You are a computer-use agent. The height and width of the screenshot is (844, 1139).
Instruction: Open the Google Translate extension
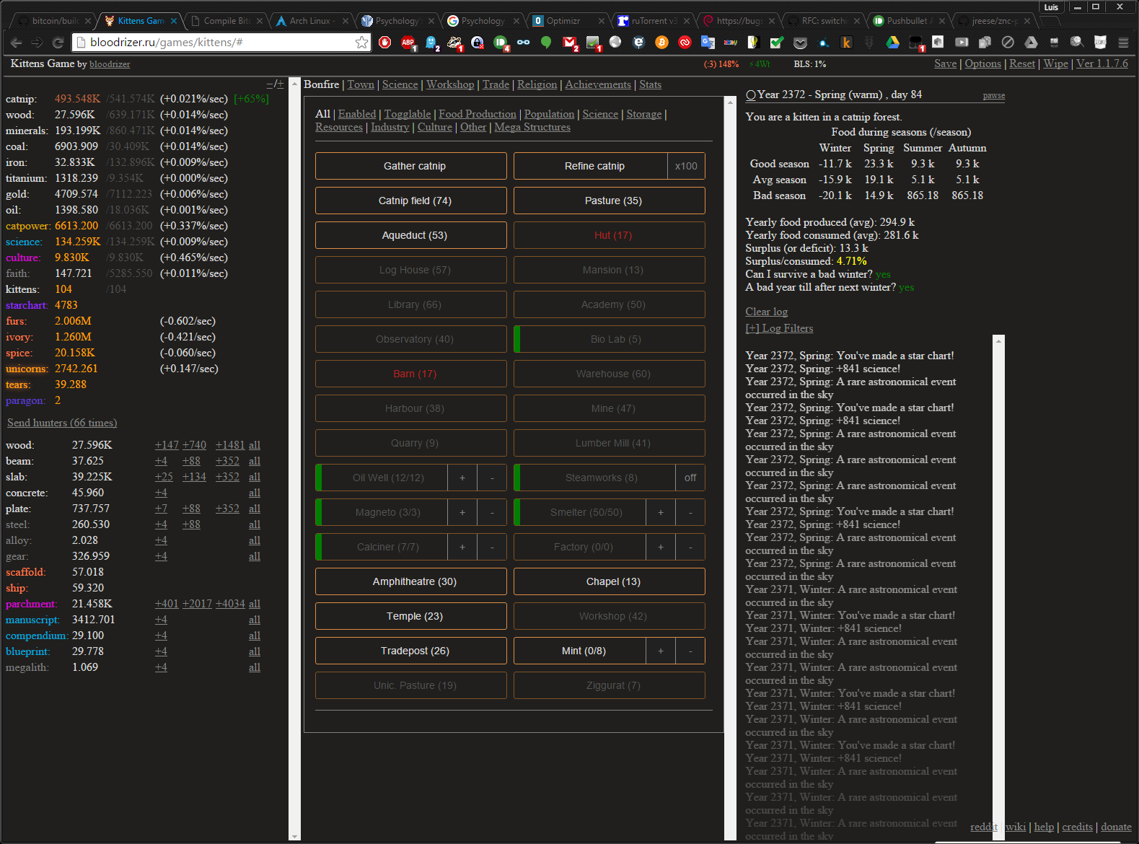tap(708, 43)
